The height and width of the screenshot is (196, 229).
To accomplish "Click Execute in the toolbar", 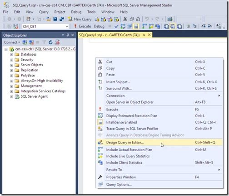I will 82,26.
